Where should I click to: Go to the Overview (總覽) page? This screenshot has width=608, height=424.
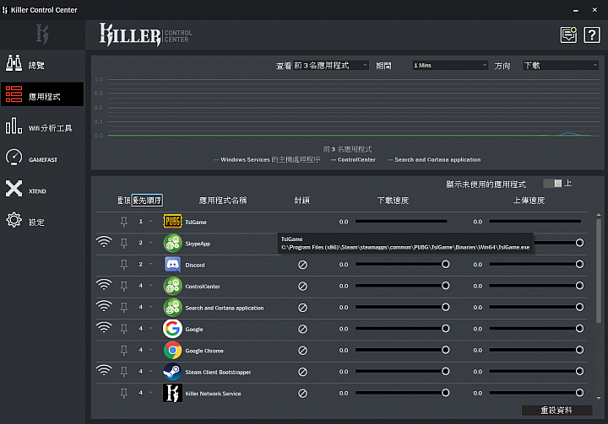(x=42, y=63)
